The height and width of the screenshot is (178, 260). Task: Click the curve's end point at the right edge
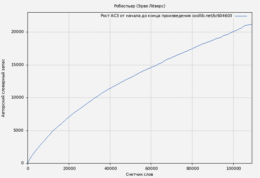point(251,24)
